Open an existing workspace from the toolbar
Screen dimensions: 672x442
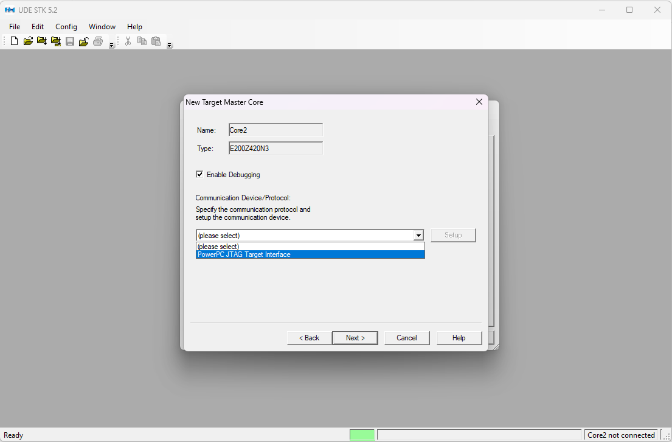click(28, 41)
